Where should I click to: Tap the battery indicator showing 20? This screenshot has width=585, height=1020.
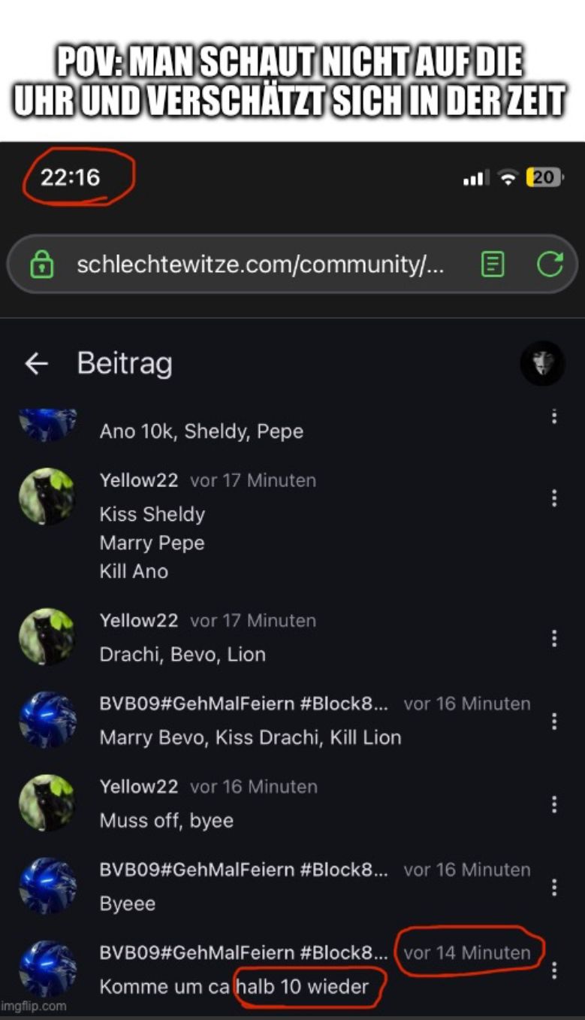tap(544, 178)
